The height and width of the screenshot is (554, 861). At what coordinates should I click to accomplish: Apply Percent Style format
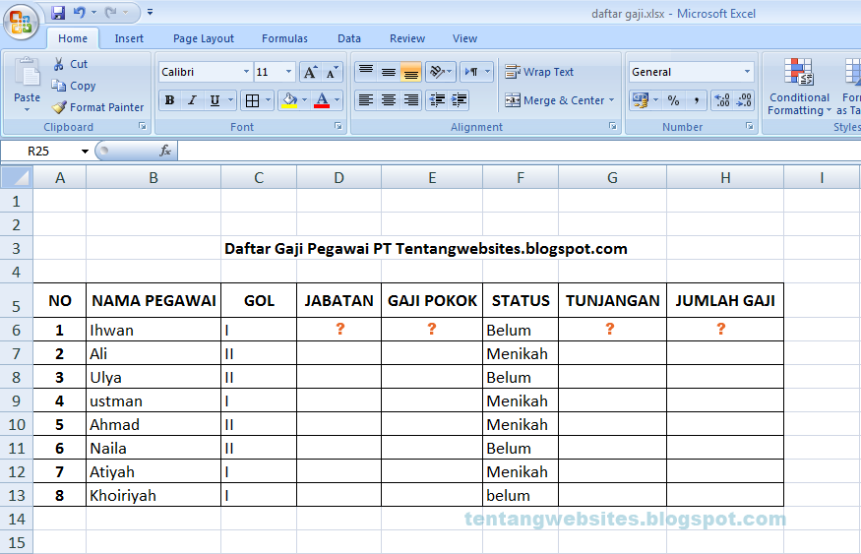click(674, 100)
